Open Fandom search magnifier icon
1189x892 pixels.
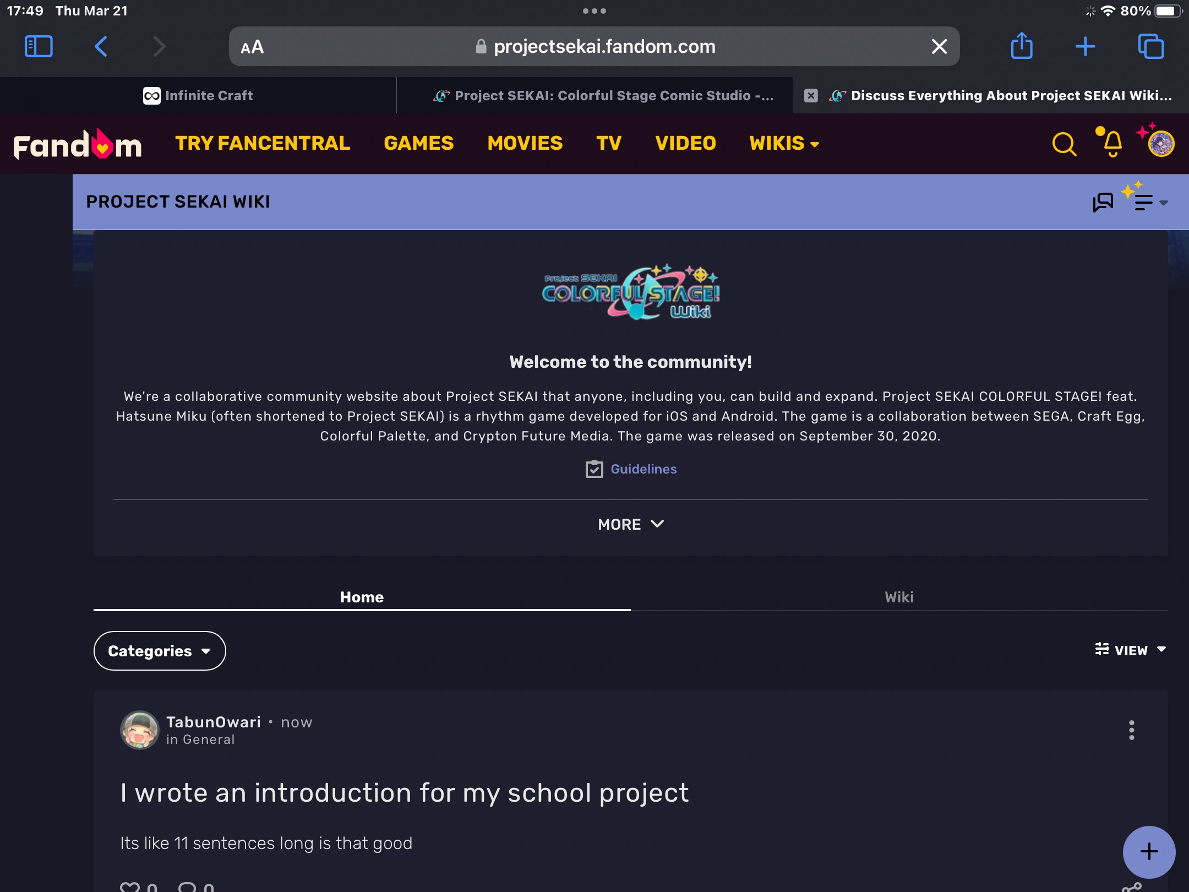pos(1063,144)
